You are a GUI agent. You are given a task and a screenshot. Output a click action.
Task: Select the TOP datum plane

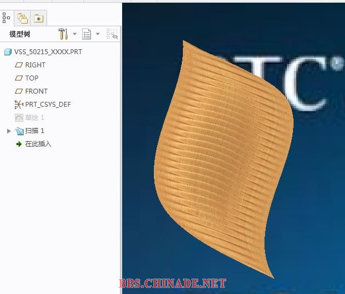tap(32, 78)
